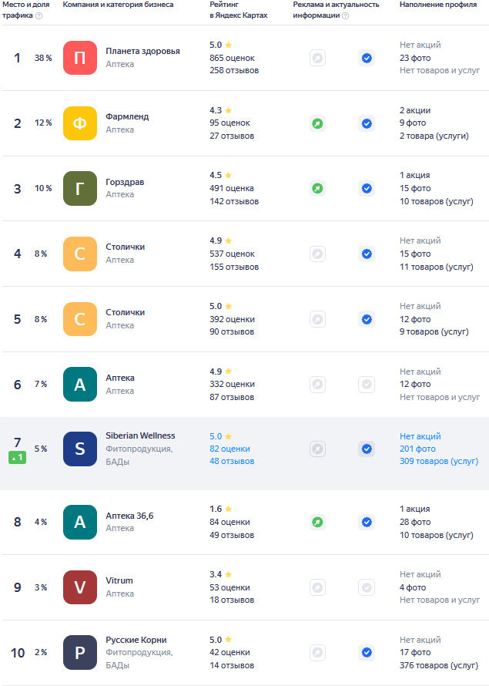This screenshot has height=686, width=489.
Task: Click the '38 %' traffic share value
Action: (43, 58)
